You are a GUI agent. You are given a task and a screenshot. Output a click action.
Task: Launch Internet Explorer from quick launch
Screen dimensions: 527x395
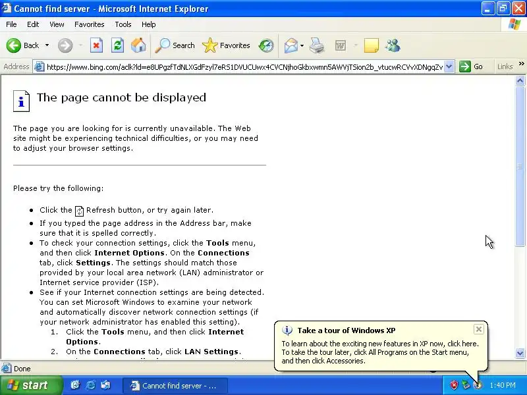91,385
